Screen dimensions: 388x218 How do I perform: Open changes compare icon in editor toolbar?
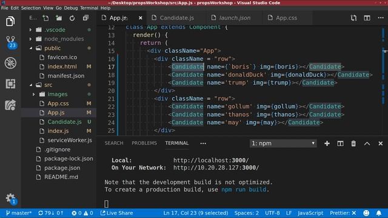click(x=353, y=18)
